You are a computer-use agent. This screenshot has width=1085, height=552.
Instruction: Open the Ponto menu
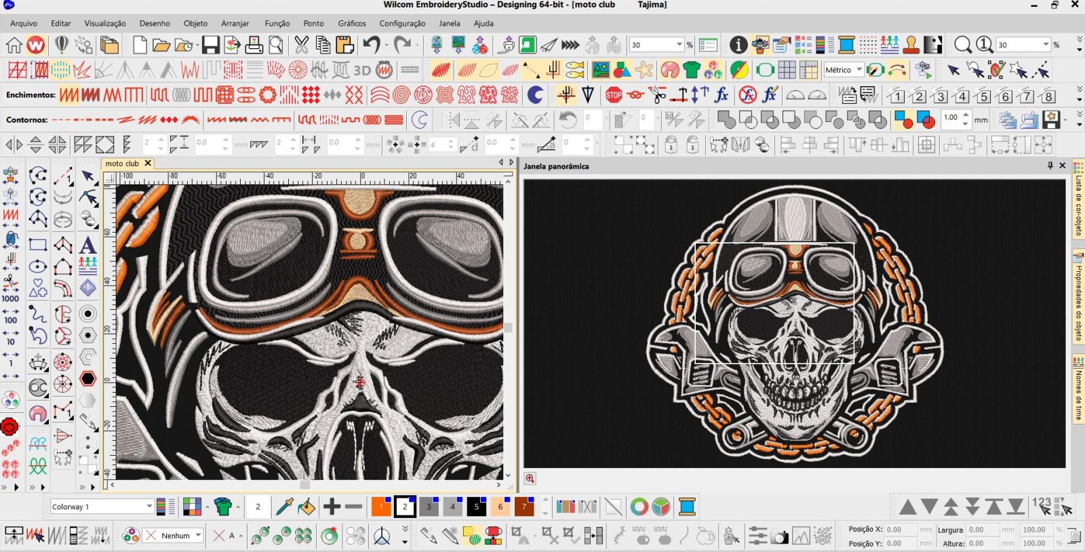[313, 23]
